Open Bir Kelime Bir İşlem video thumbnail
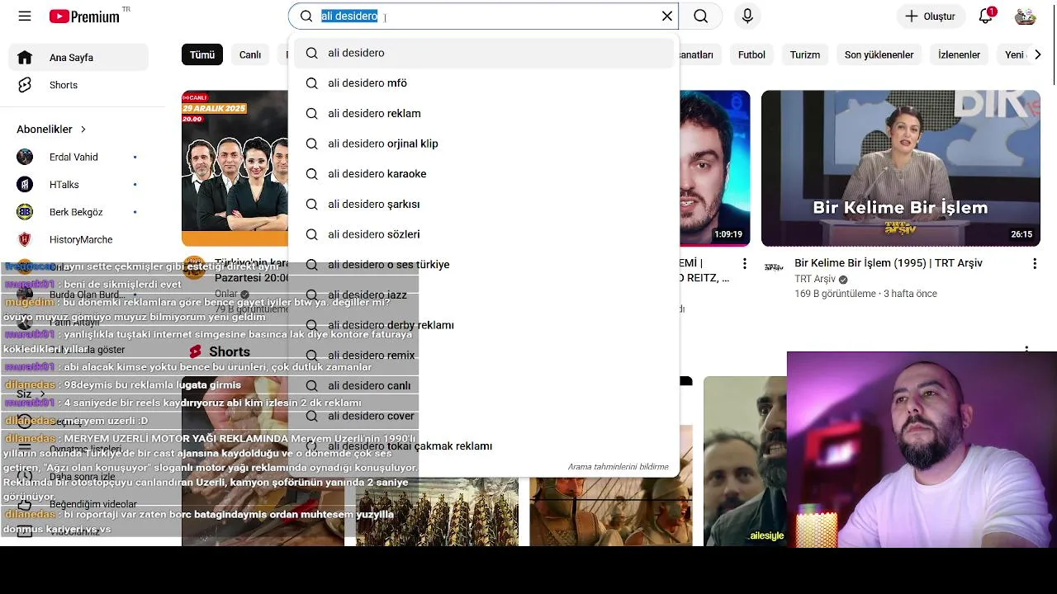1057x594 pixels. coord(901,168)
